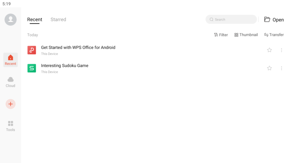Screen dimensions: 290x163
Task: Open the user profile avatar
Action: coord(11,20)
